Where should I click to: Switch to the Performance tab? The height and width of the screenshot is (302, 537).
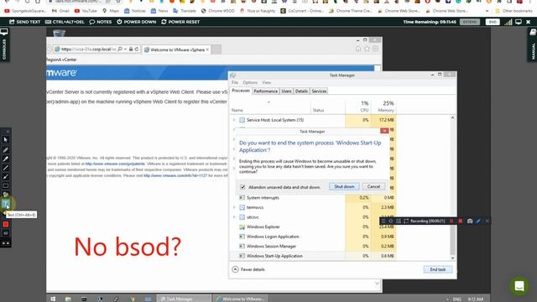pos(265,91)
